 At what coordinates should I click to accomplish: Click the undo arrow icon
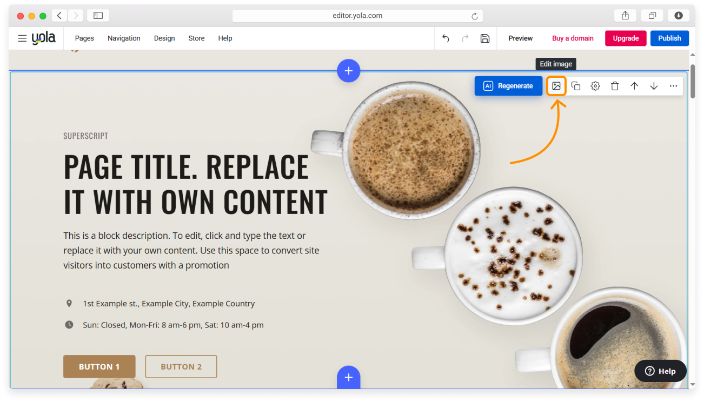click(446, 38)
